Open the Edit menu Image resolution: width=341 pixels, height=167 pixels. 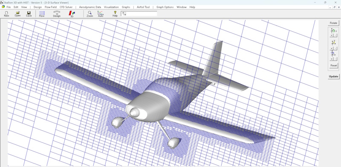click(x=16, y=7)
